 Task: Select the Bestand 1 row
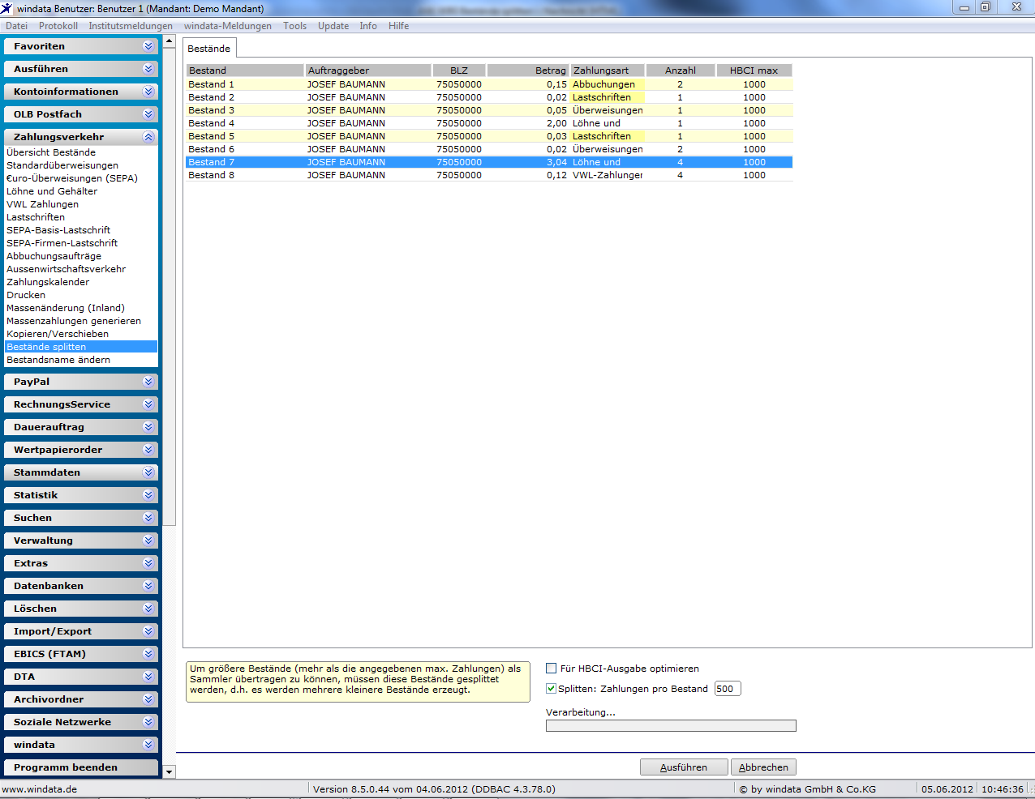click(490, 84)
